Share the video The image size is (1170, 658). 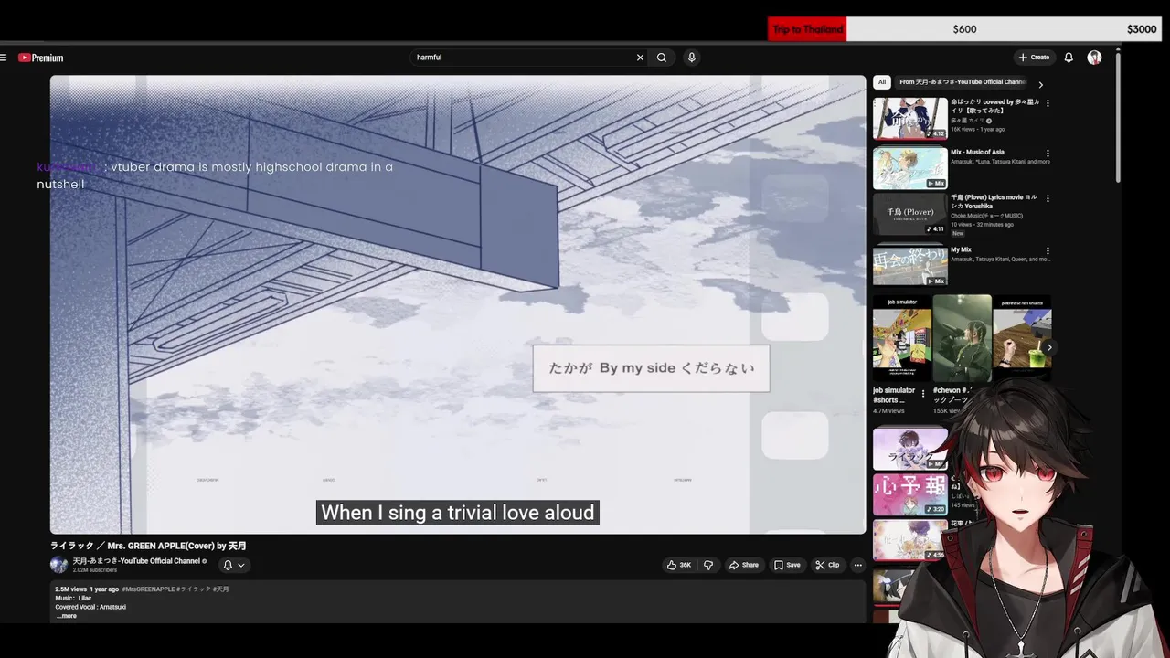[743, 565]
